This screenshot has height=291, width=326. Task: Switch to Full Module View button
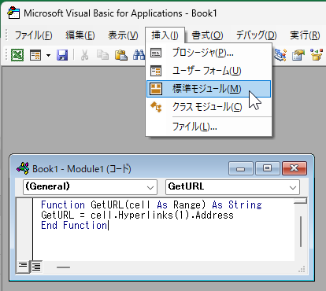tap(36, 267)
